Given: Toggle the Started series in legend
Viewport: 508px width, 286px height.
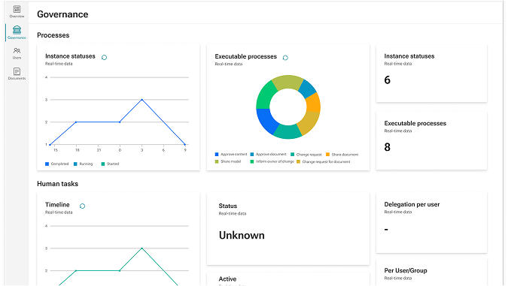Looking at the screenshot, I should tap(110, 164).
